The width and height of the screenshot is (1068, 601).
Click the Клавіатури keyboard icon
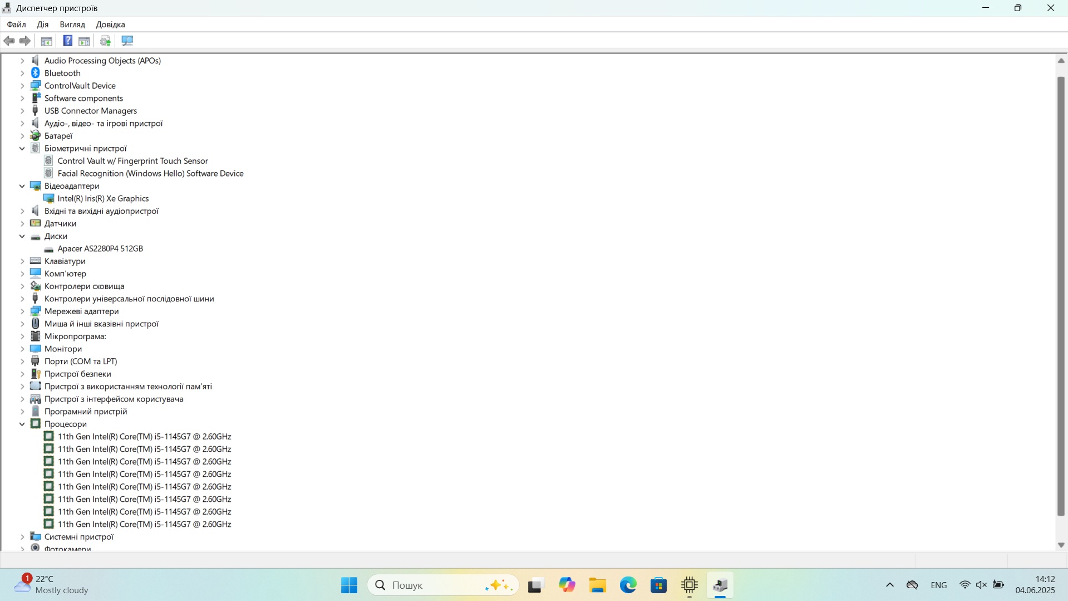pos(36,261)
